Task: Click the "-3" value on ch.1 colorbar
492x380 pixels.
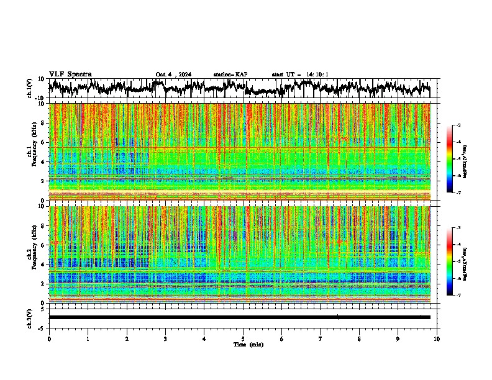Action: click(458, 125)
